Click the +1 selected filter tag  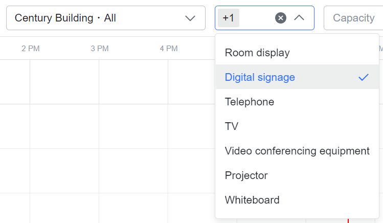coord(229,18)
